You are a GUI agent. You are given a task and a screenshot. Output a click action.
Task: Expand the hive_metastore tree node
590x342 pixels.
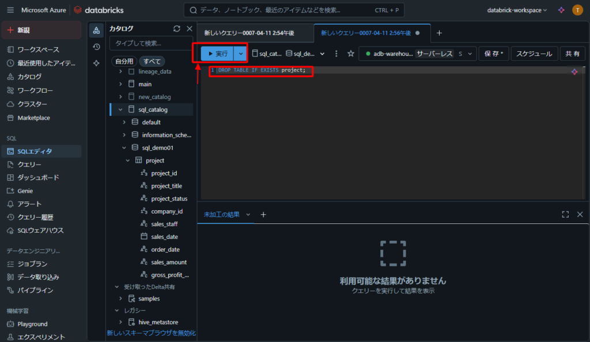[120, 322]
